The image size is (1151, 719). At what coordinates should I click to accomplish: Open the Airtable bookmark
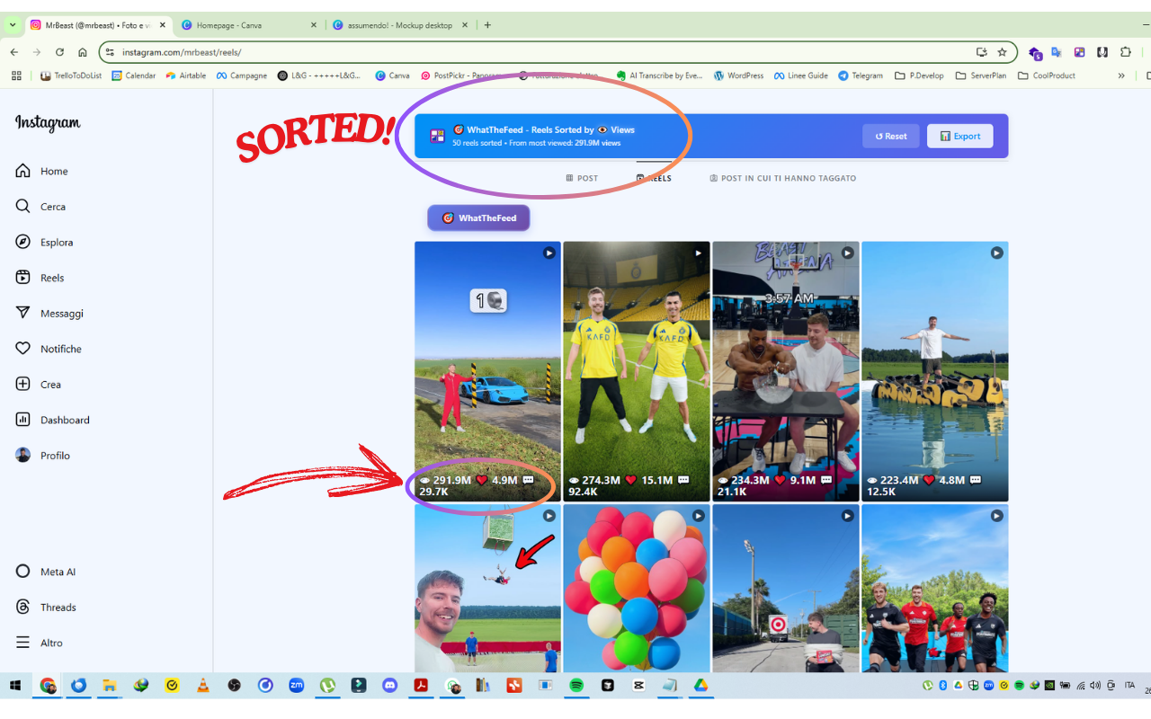coord(186,75)
